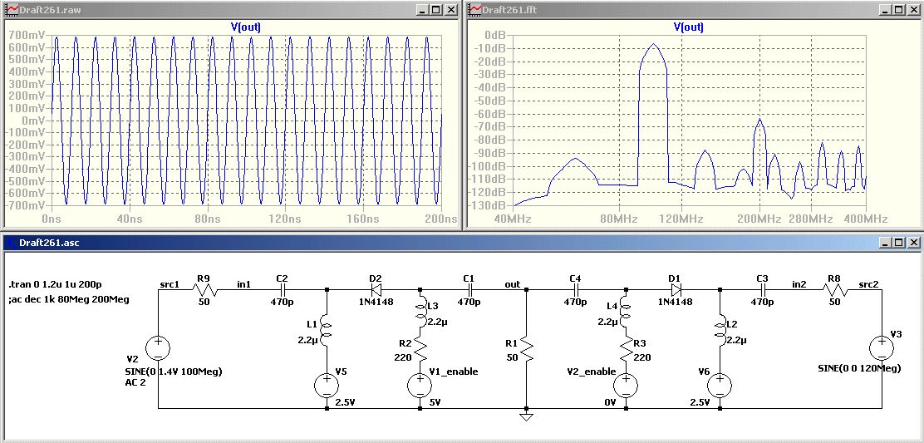Click the 50 value of R1
Viewport: 924px width, 443px height.
pos(511,357)
